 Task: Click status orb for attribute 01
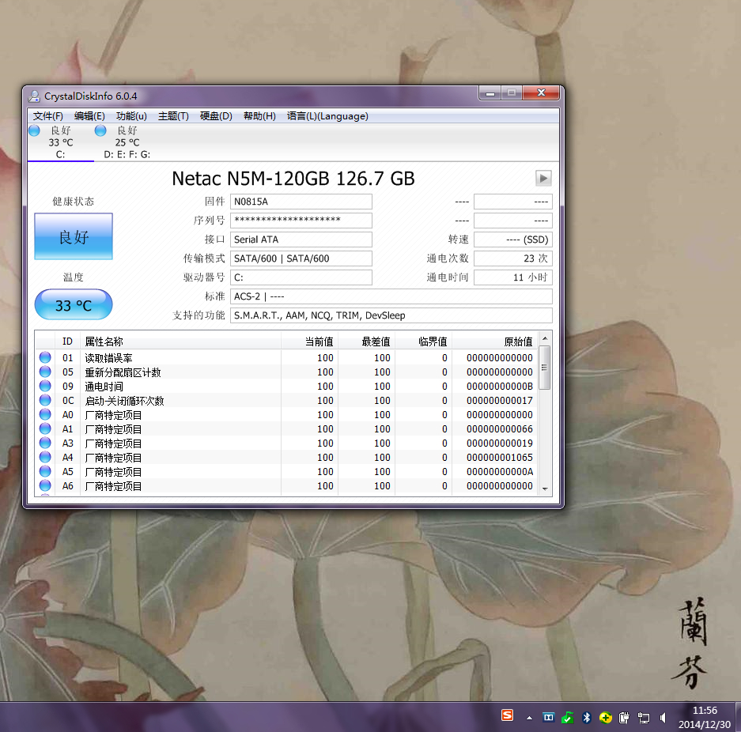[x=45, y=357]
